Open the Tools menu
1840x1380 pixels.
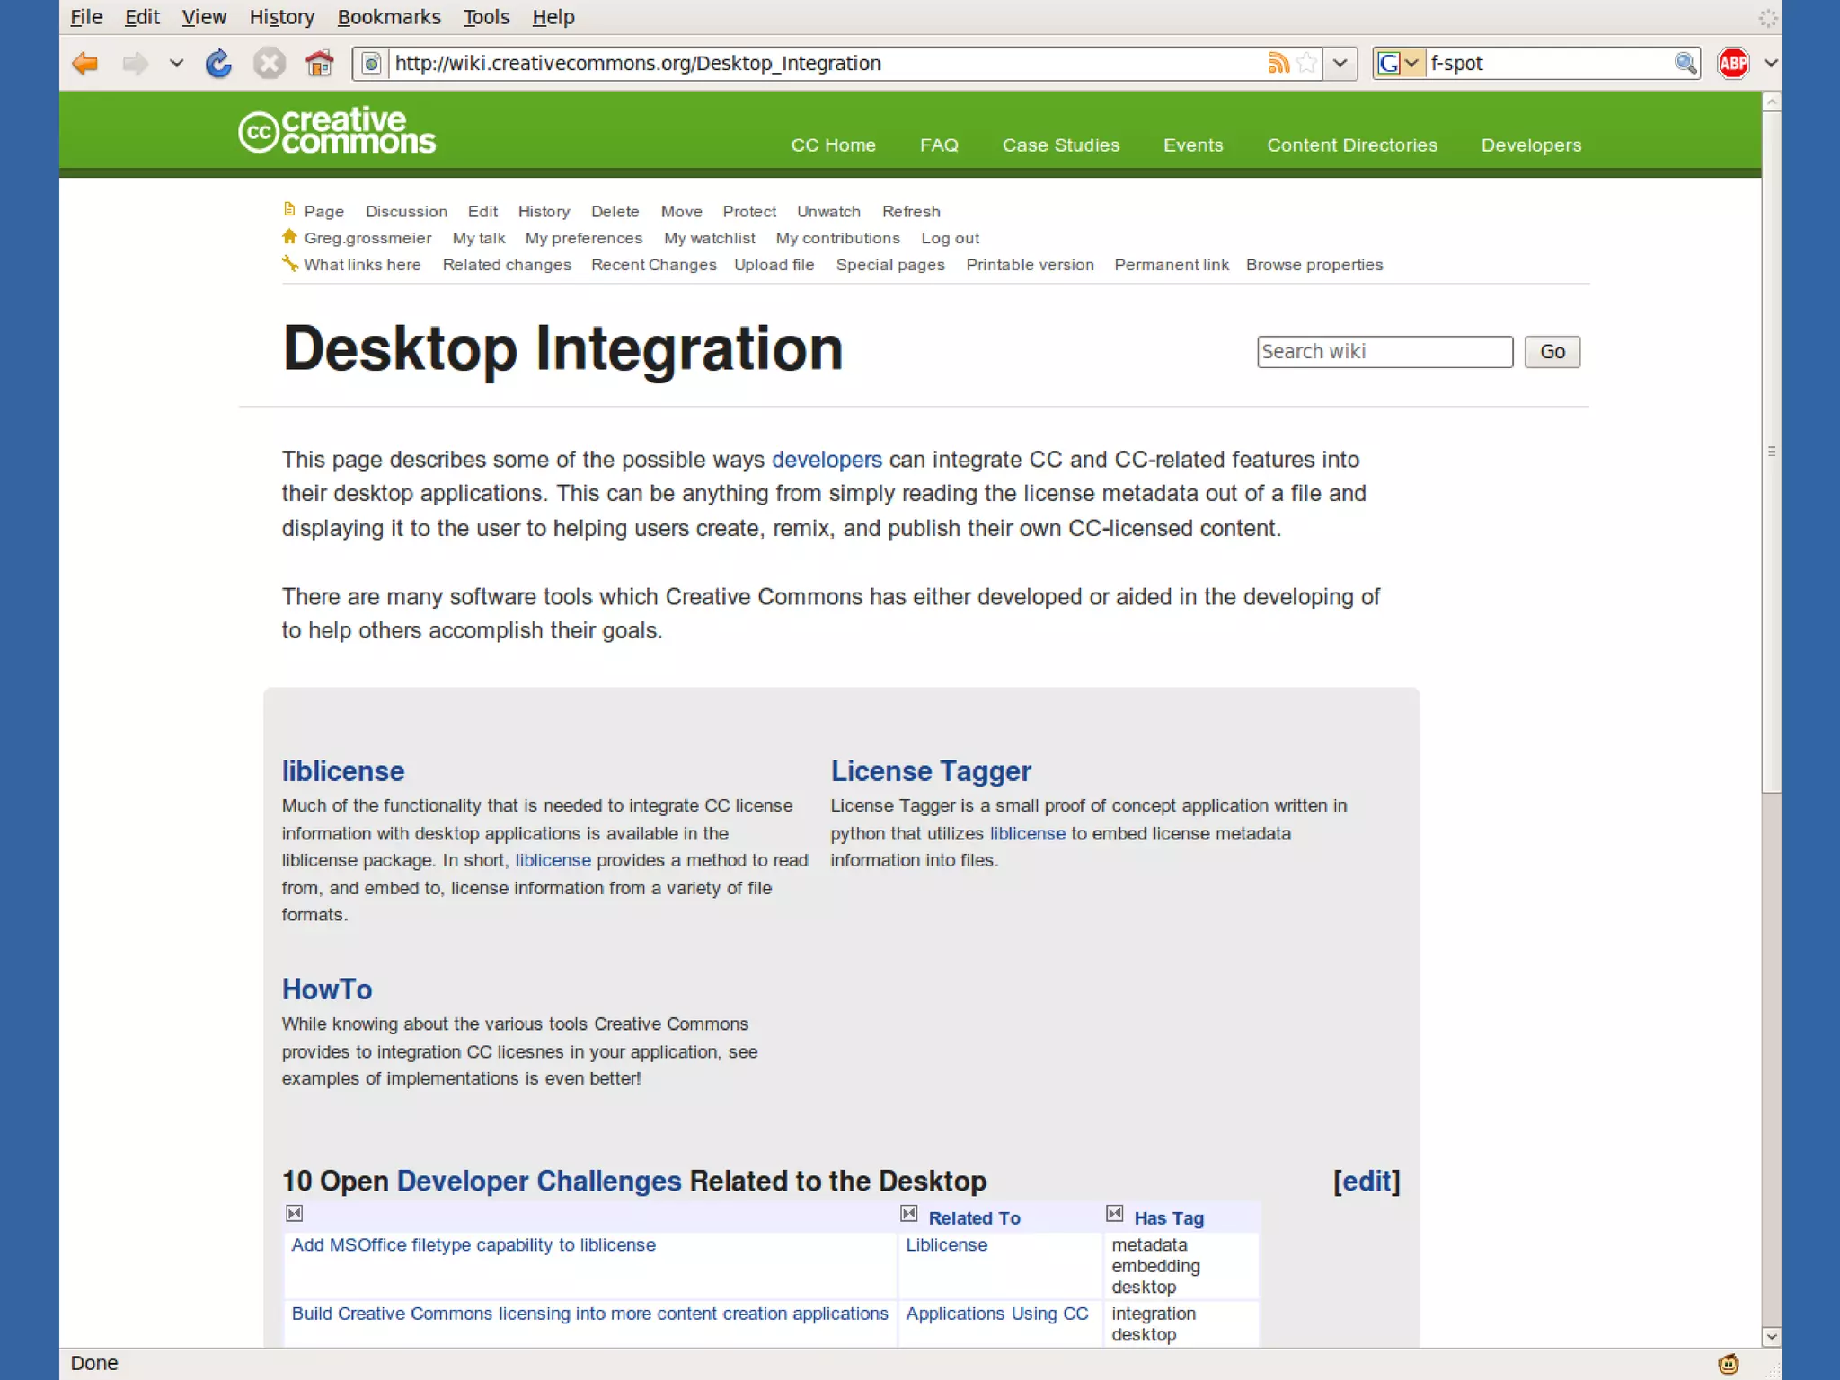[x=486, y=17]
